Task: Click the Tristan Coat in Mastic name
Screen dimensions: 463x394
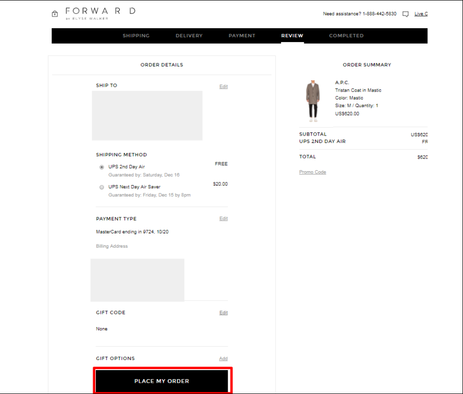Action: (x=358, y=90)
